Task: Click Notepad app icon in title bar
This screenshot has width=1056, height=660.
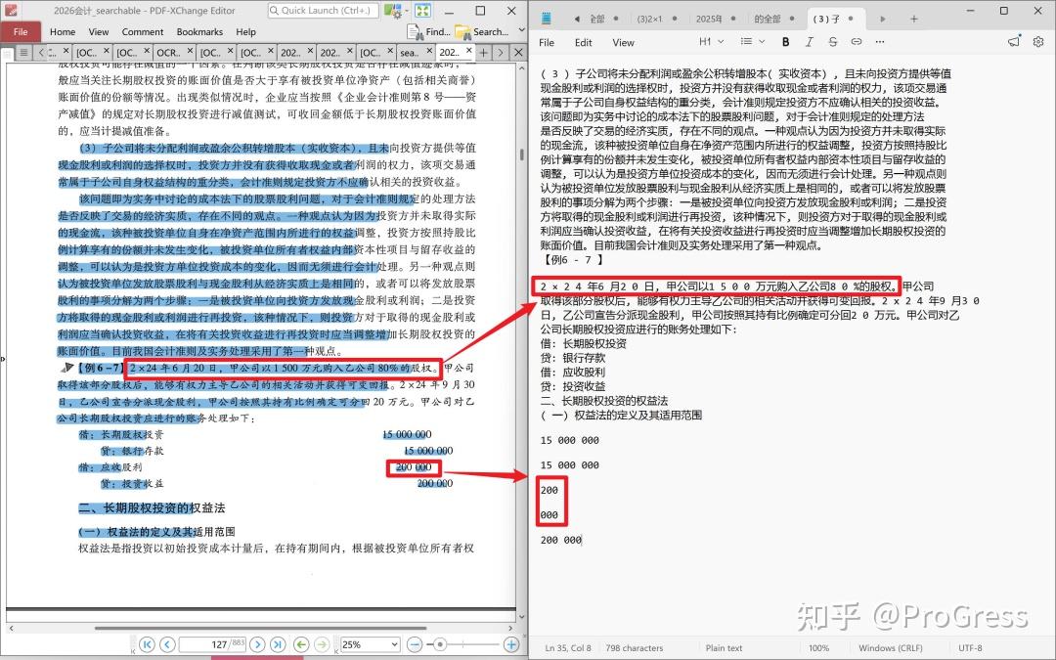Action: (547, 19)
